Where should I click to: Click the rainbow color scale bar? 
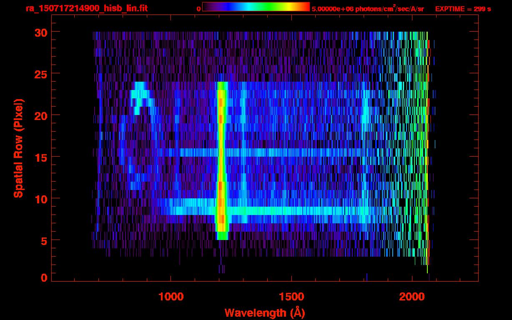[x=256, y=7]
